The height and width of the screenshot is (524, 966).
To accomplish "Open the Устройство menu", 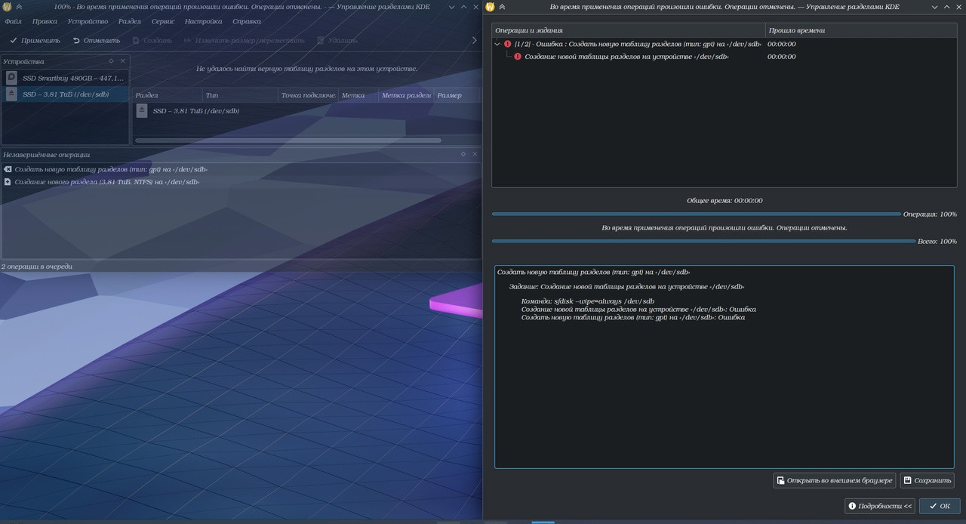I will coord(88,21).
